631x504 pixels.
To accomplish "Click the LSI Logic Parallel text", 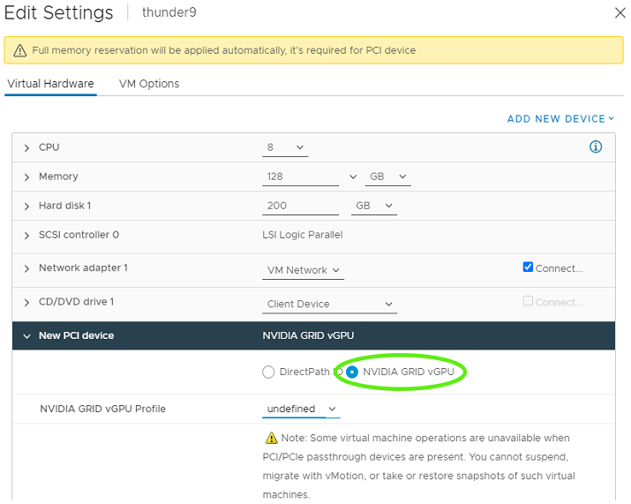I will pos(303,235).
